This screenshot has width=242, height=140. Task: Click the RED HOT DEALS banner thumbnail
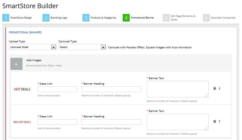pos(22,122)
